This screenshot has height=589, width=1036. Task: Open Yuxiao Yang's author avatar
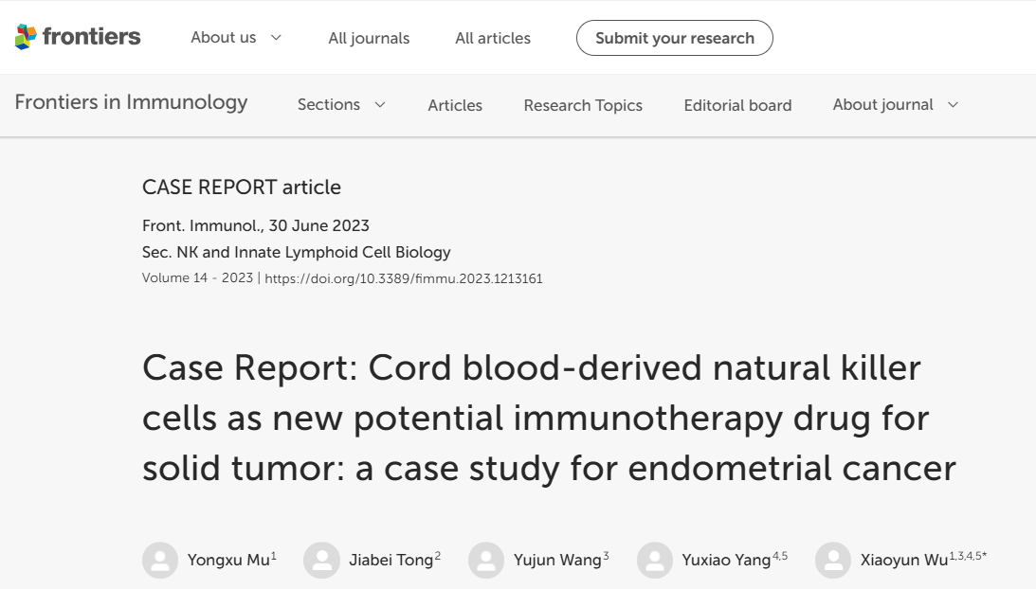(x=655, y=560)
